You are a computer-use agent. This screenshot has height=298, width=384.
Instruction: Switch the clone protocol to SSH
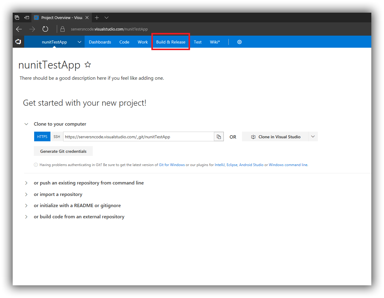57,137
